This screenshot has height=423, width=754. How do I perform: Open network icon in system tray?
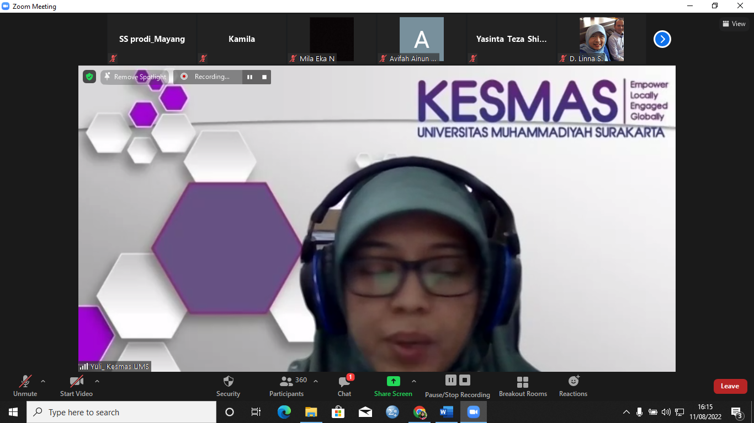coord(679,412)
